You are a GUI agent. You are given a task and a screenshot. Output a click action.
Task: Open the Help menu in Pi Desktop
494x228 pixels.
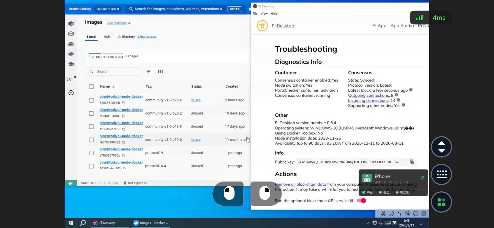point(274,14)
